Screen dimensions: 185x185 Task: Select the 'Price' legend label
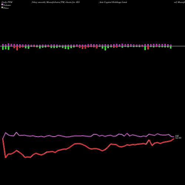pos(6,8)
